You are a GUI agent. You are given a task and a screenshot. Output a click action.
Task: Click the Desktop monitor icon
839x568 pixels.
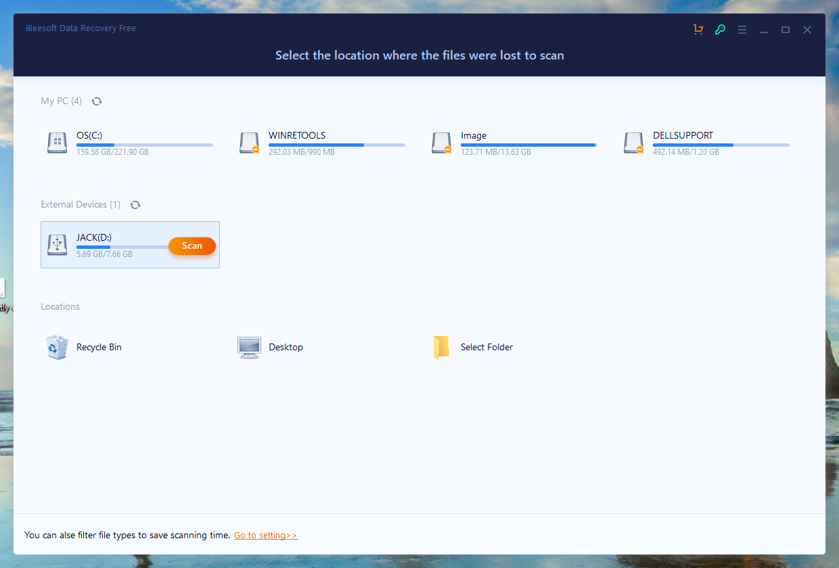pos(249,347)
